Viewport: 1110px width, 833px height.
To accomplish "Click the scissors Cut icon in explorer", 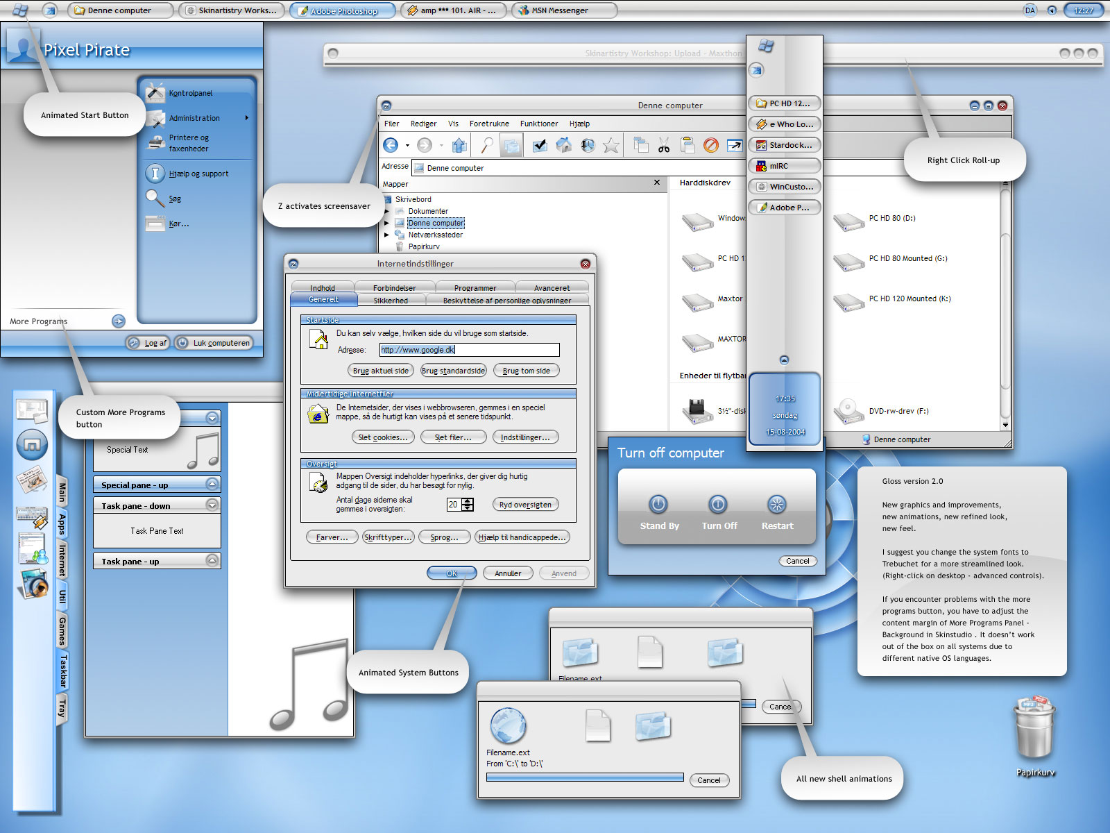I will coord(664,145).
